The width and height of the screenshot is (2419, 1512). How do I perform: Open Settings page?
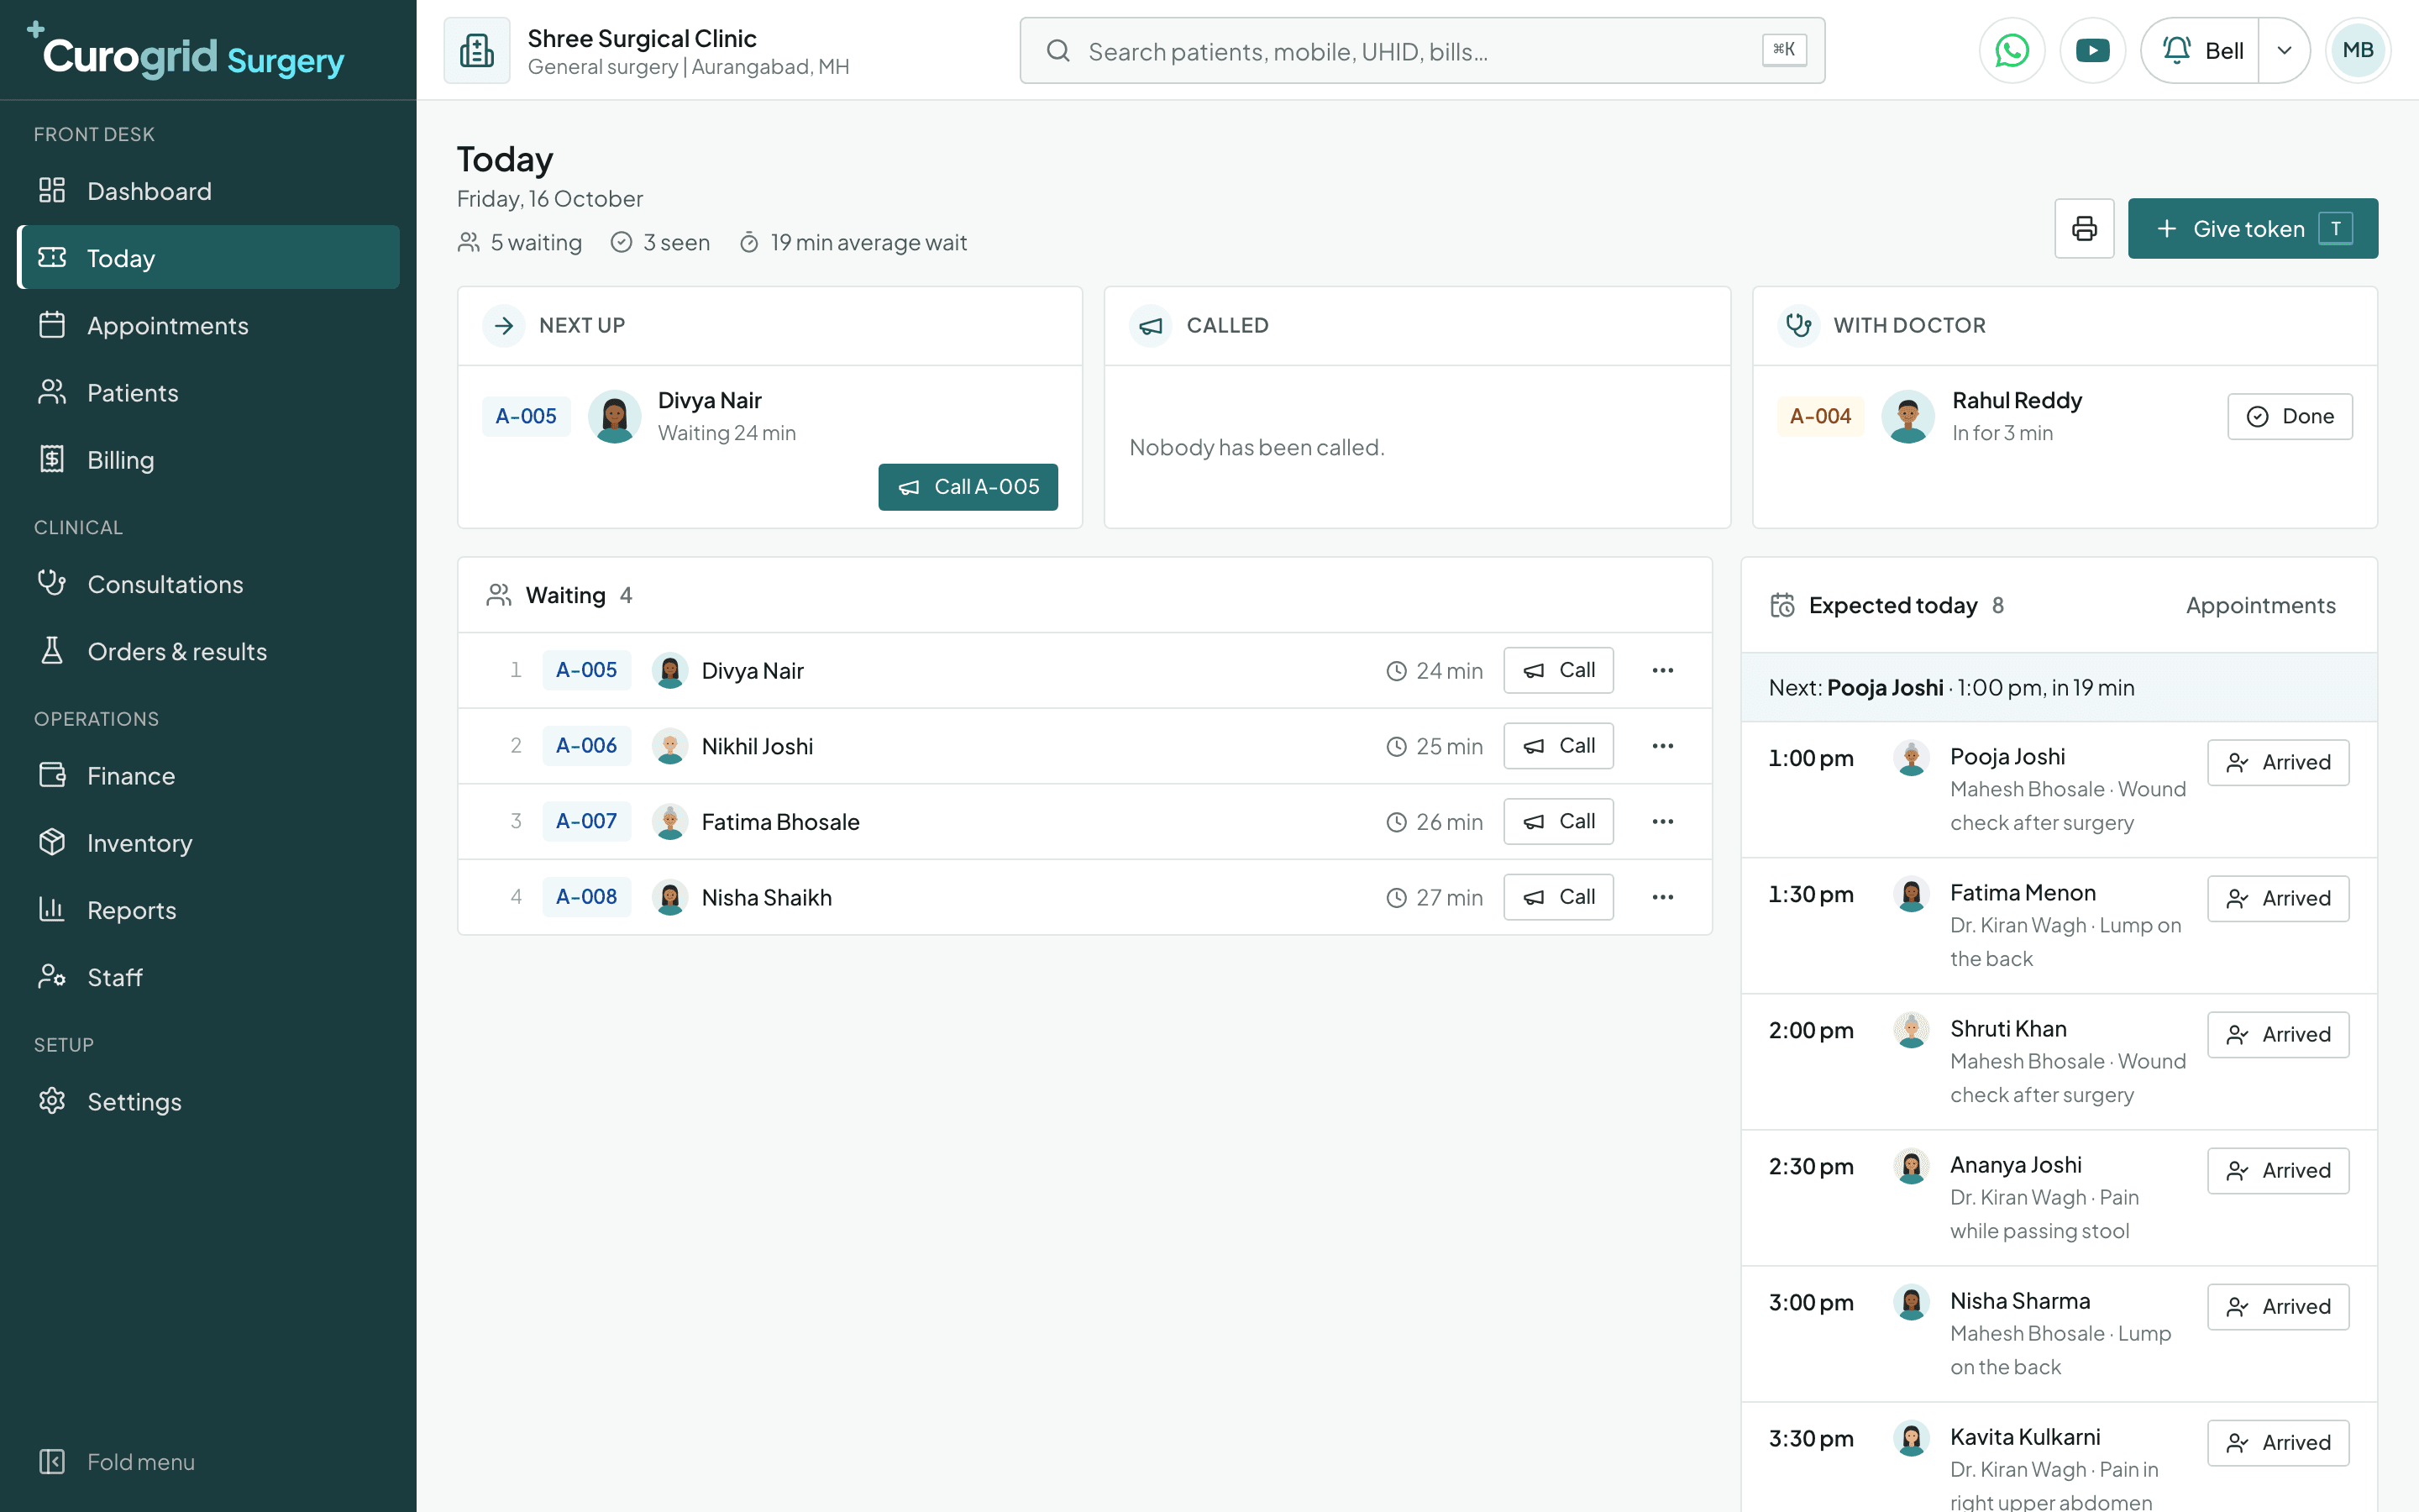[208, 1101]
